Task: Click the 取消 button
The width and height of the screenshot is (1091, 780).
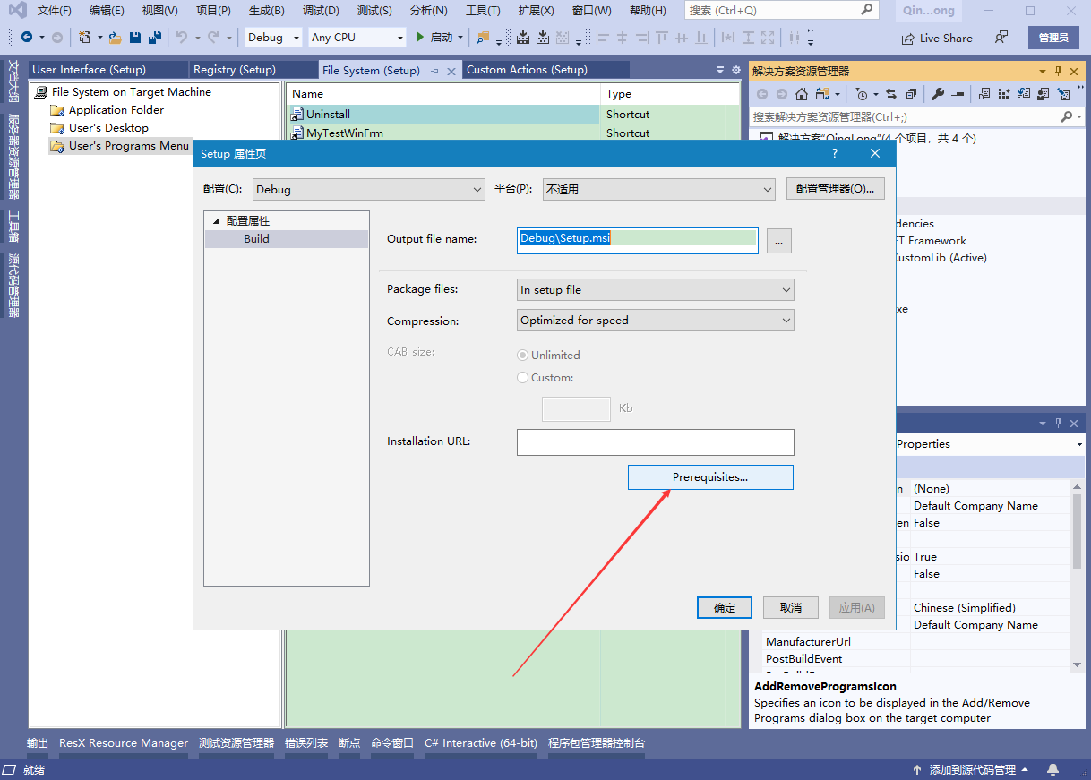Action: (x=791, y=607)
